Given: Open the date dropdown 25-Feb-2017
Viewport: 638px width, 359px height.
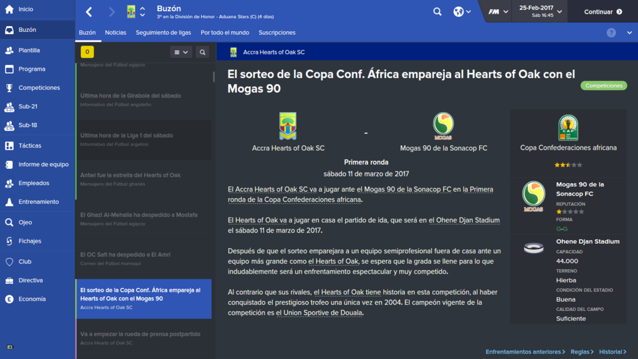Looking at the screenshot, I should pos(540,11).
